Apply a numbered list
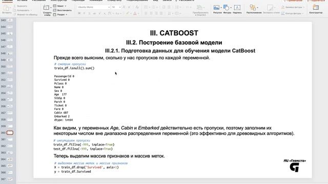 [153, 7]
